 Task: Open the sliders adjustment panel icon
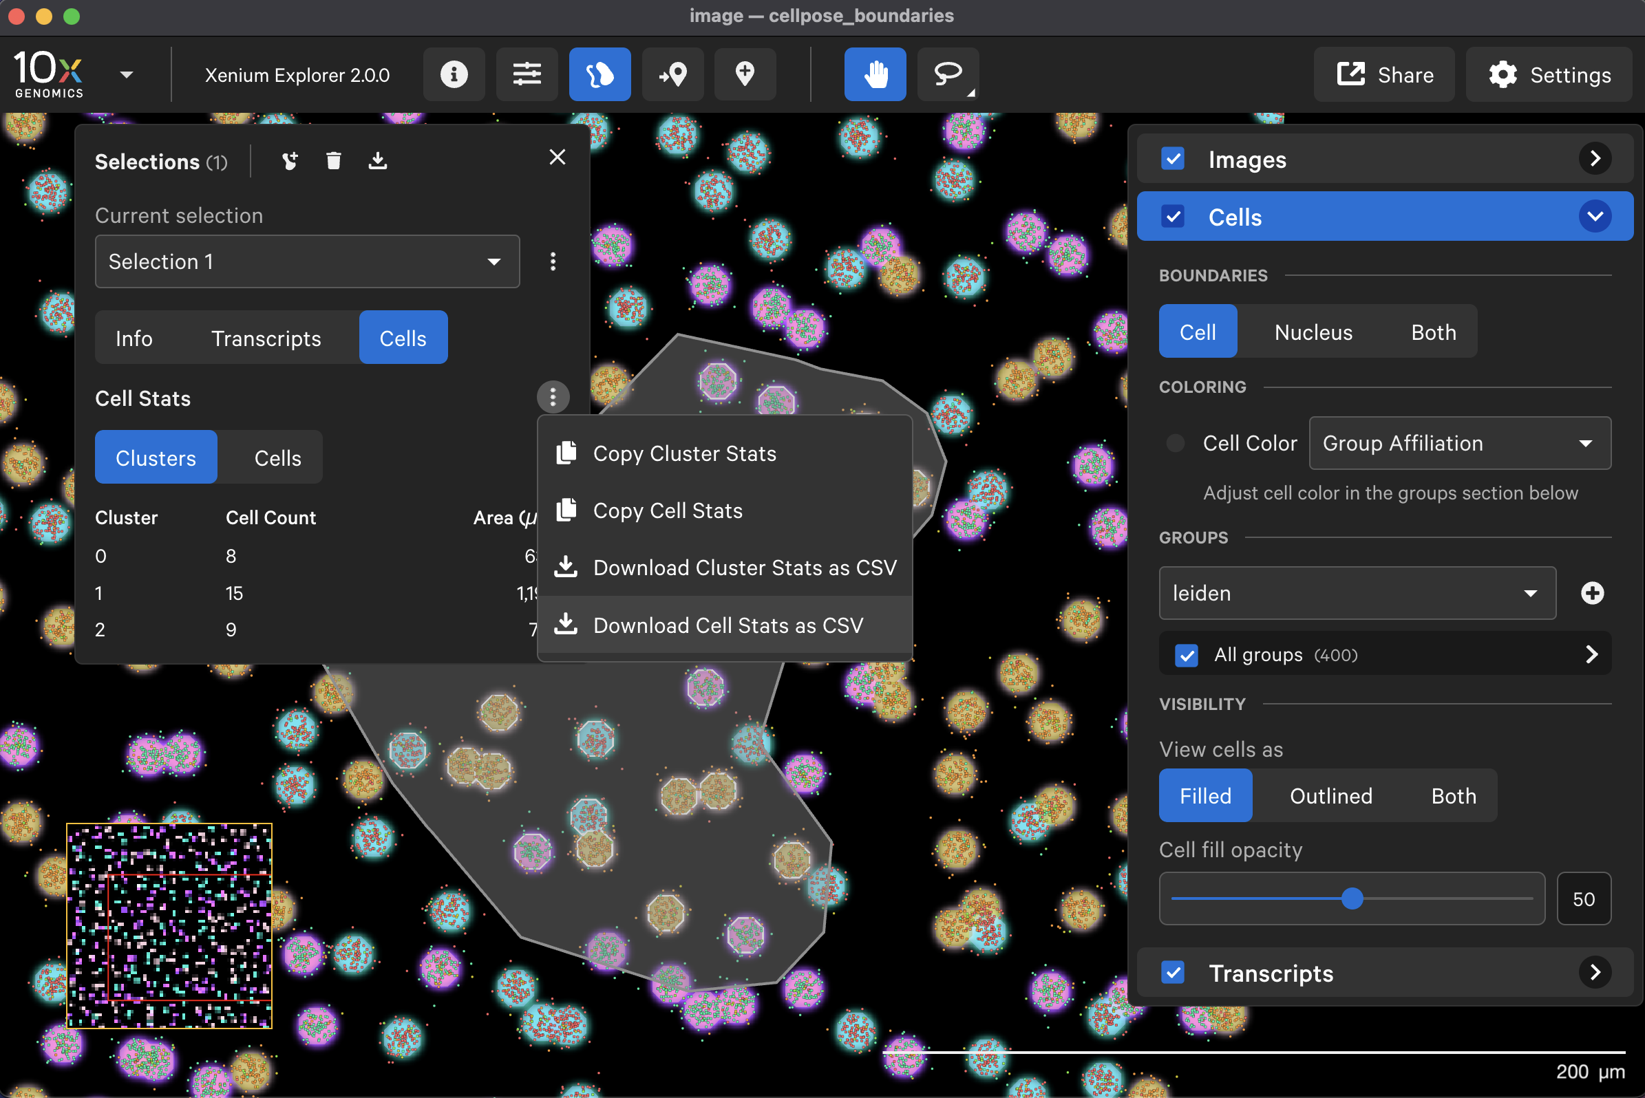(x=526, y=74)
